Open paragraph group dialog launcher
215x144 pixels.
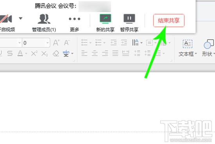click(171, 61)
